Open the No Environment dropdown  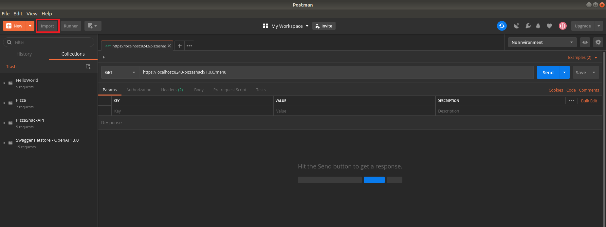coord(542,42)
